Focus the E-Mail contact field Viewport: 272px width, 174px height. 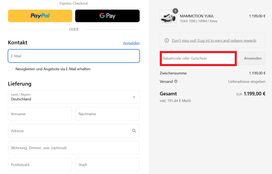tap(74, 56)
